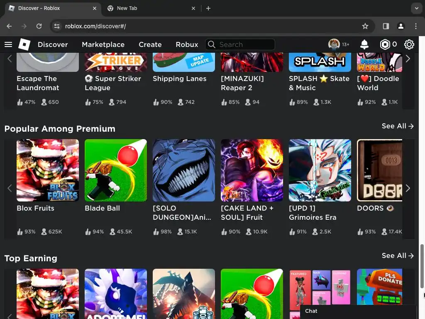Screen dimensions: 425x319
Task: Click the address bar URL
Action: pyautogui.click(x=95, y=26)
